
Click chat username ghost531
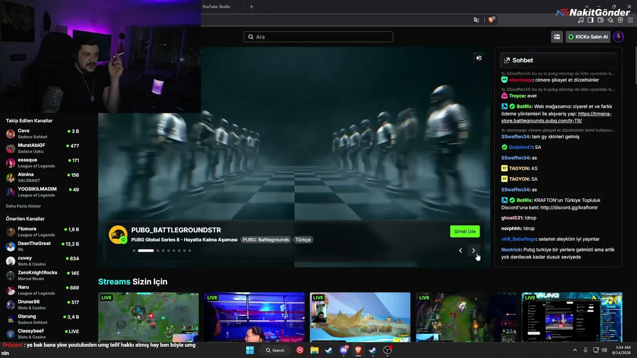(x=511, y=218)
